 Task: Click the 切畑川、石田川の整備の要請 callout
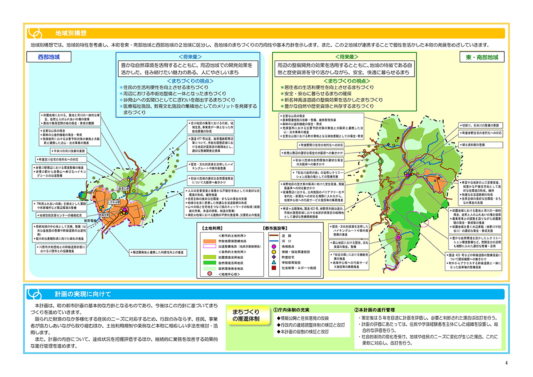[x=481, y=125]
